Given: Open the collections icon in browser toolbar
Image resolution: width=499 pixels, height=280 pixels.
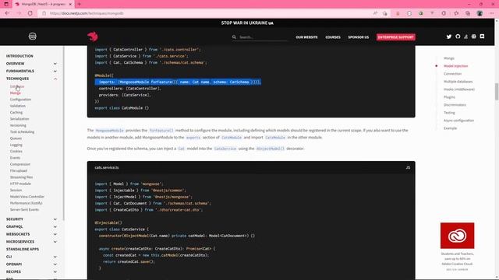Looking at the screenshot, I should (468, 13).
